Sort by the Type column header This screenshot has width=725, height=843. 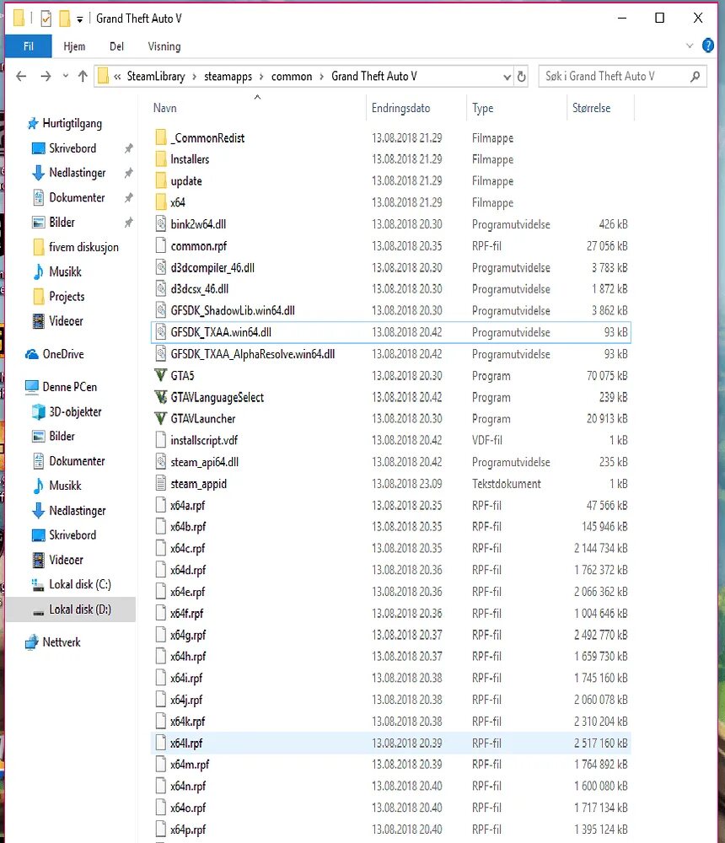482,108
